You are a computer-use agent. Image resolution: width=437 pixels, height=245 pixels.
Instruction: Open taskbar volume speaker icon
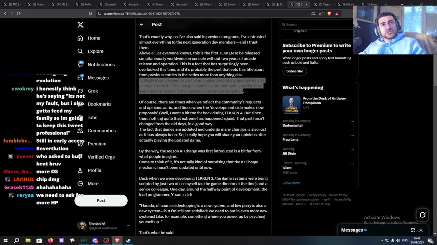[x=398, y=241]
